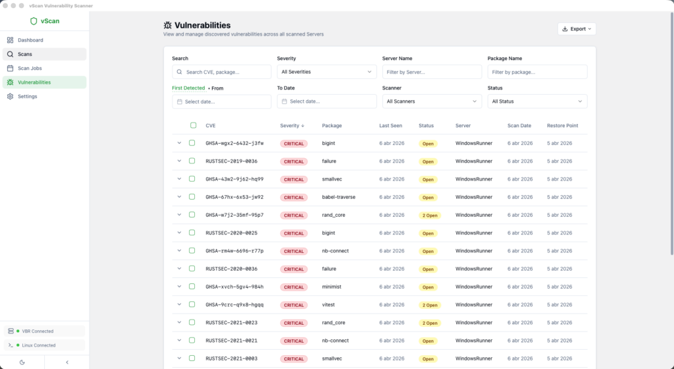Click the CRITICAL badge for babel-traverse

294,198
